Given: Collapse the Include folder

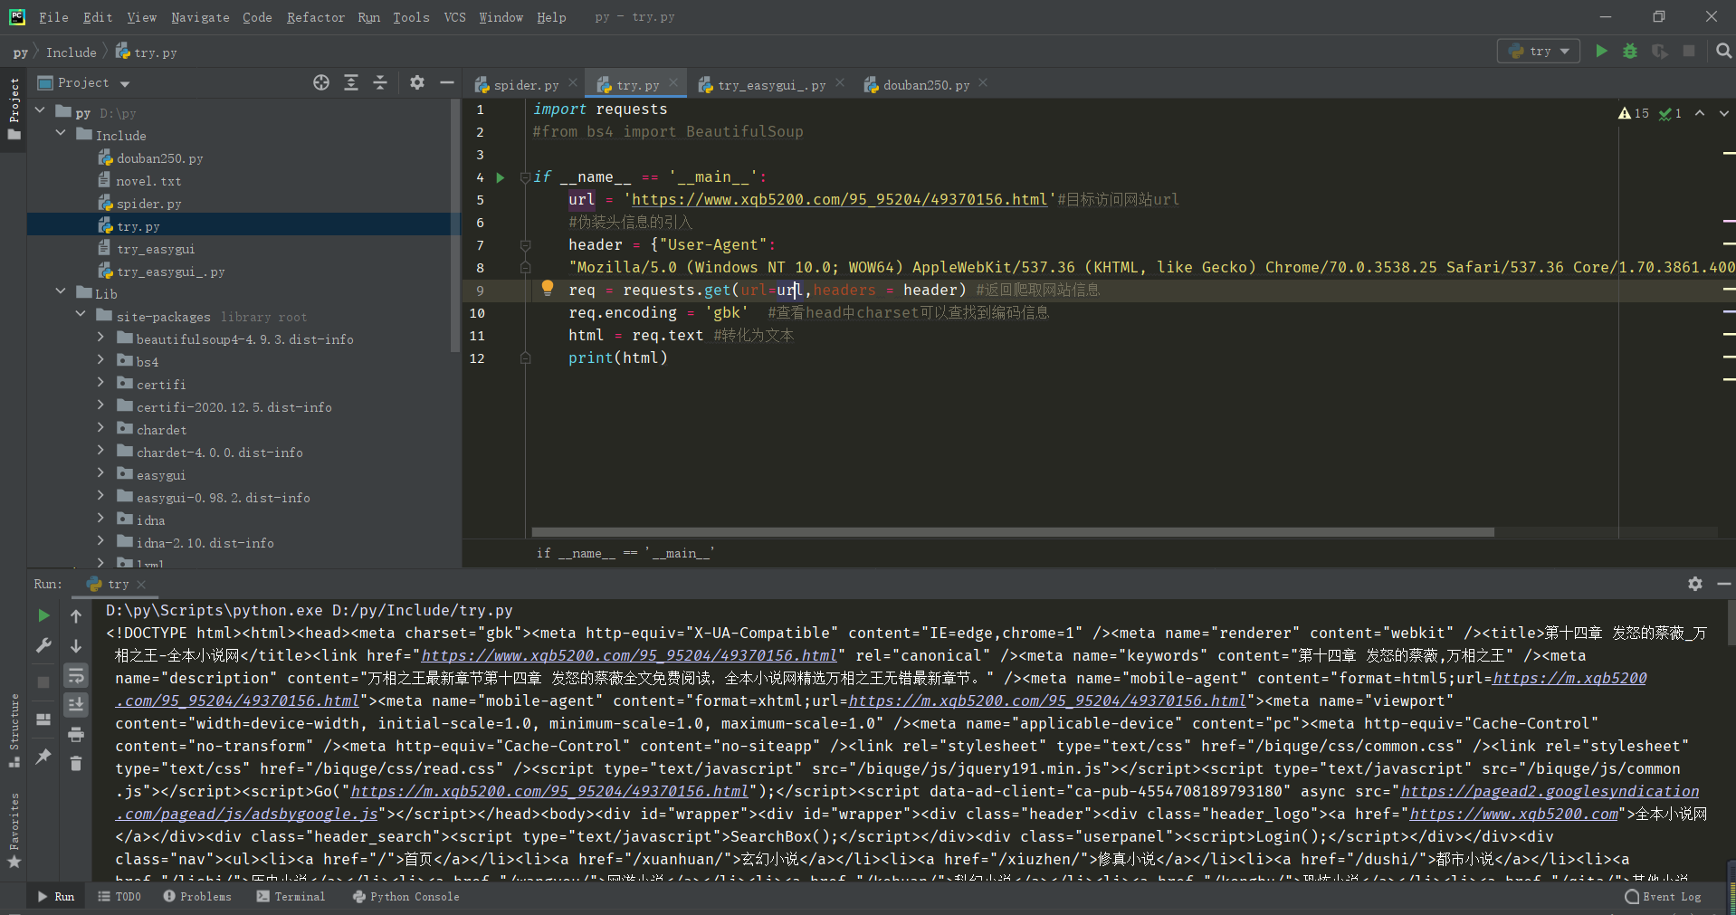Looking at the screenshot, I should [x=61, y=133].
